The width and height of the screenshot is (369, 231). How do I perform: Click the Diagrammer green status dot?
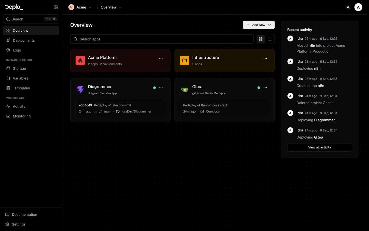pyautogui.click(x=154, y=88)
